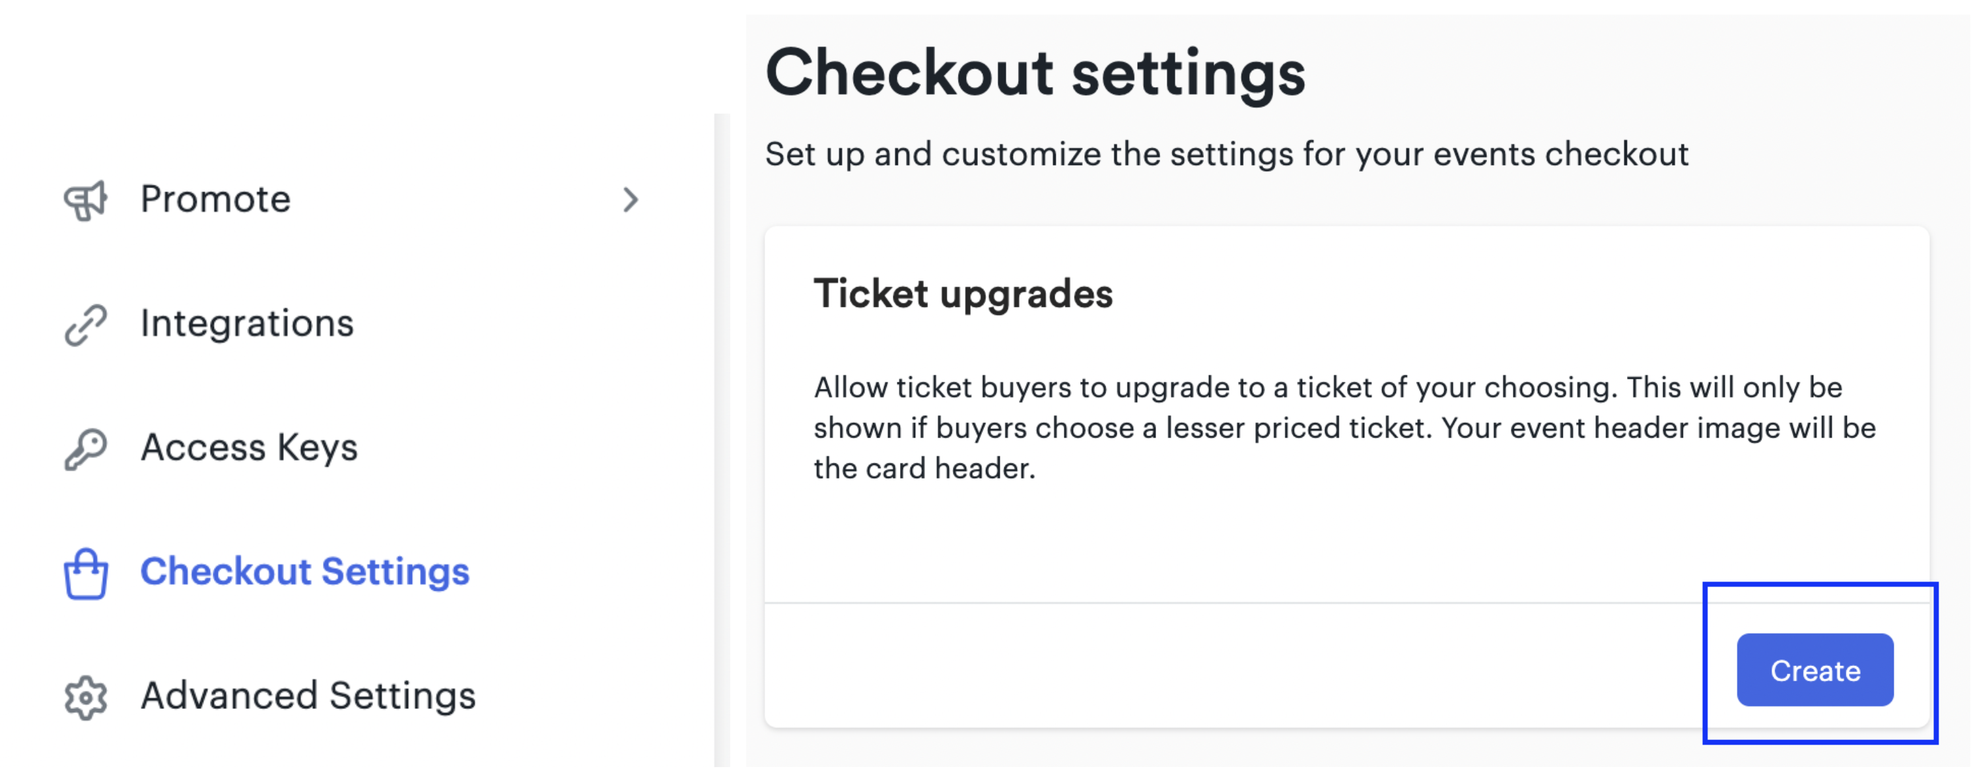Click the Ticket upgrades card title
Viewport: 1973px width, 771px height.
963,294
